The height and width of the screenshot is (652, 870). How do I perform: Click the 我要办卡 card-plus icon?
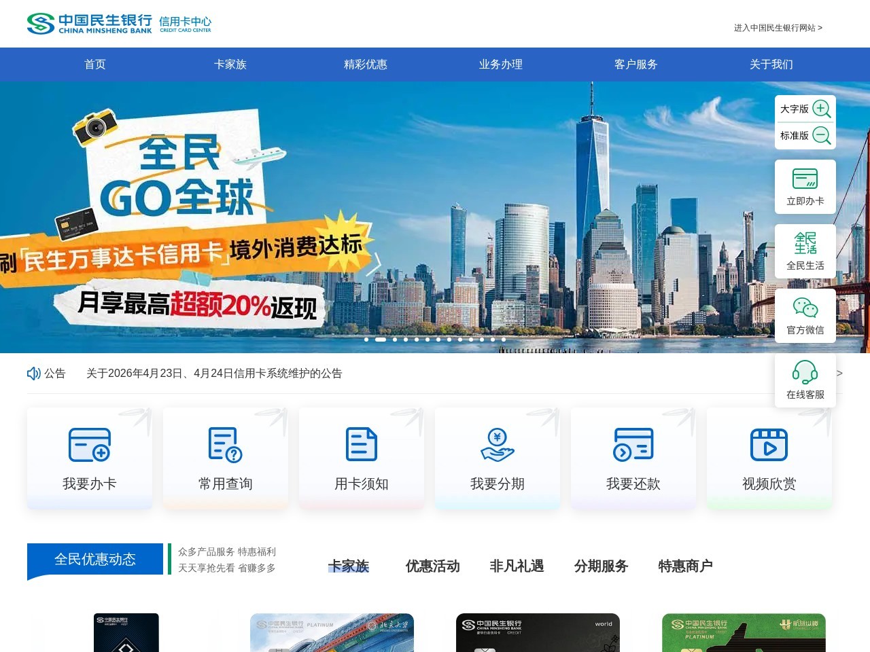[90, 445]
